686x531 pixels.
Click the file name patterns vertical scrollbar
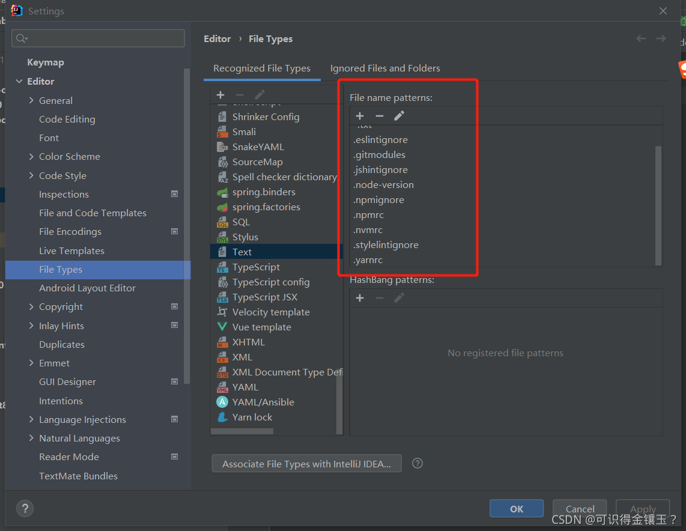[658, 205]
